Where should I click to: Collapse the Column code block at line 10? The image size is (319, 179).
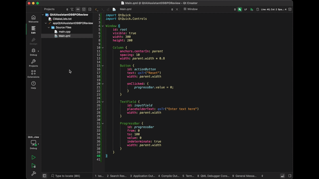coord(102,47)
